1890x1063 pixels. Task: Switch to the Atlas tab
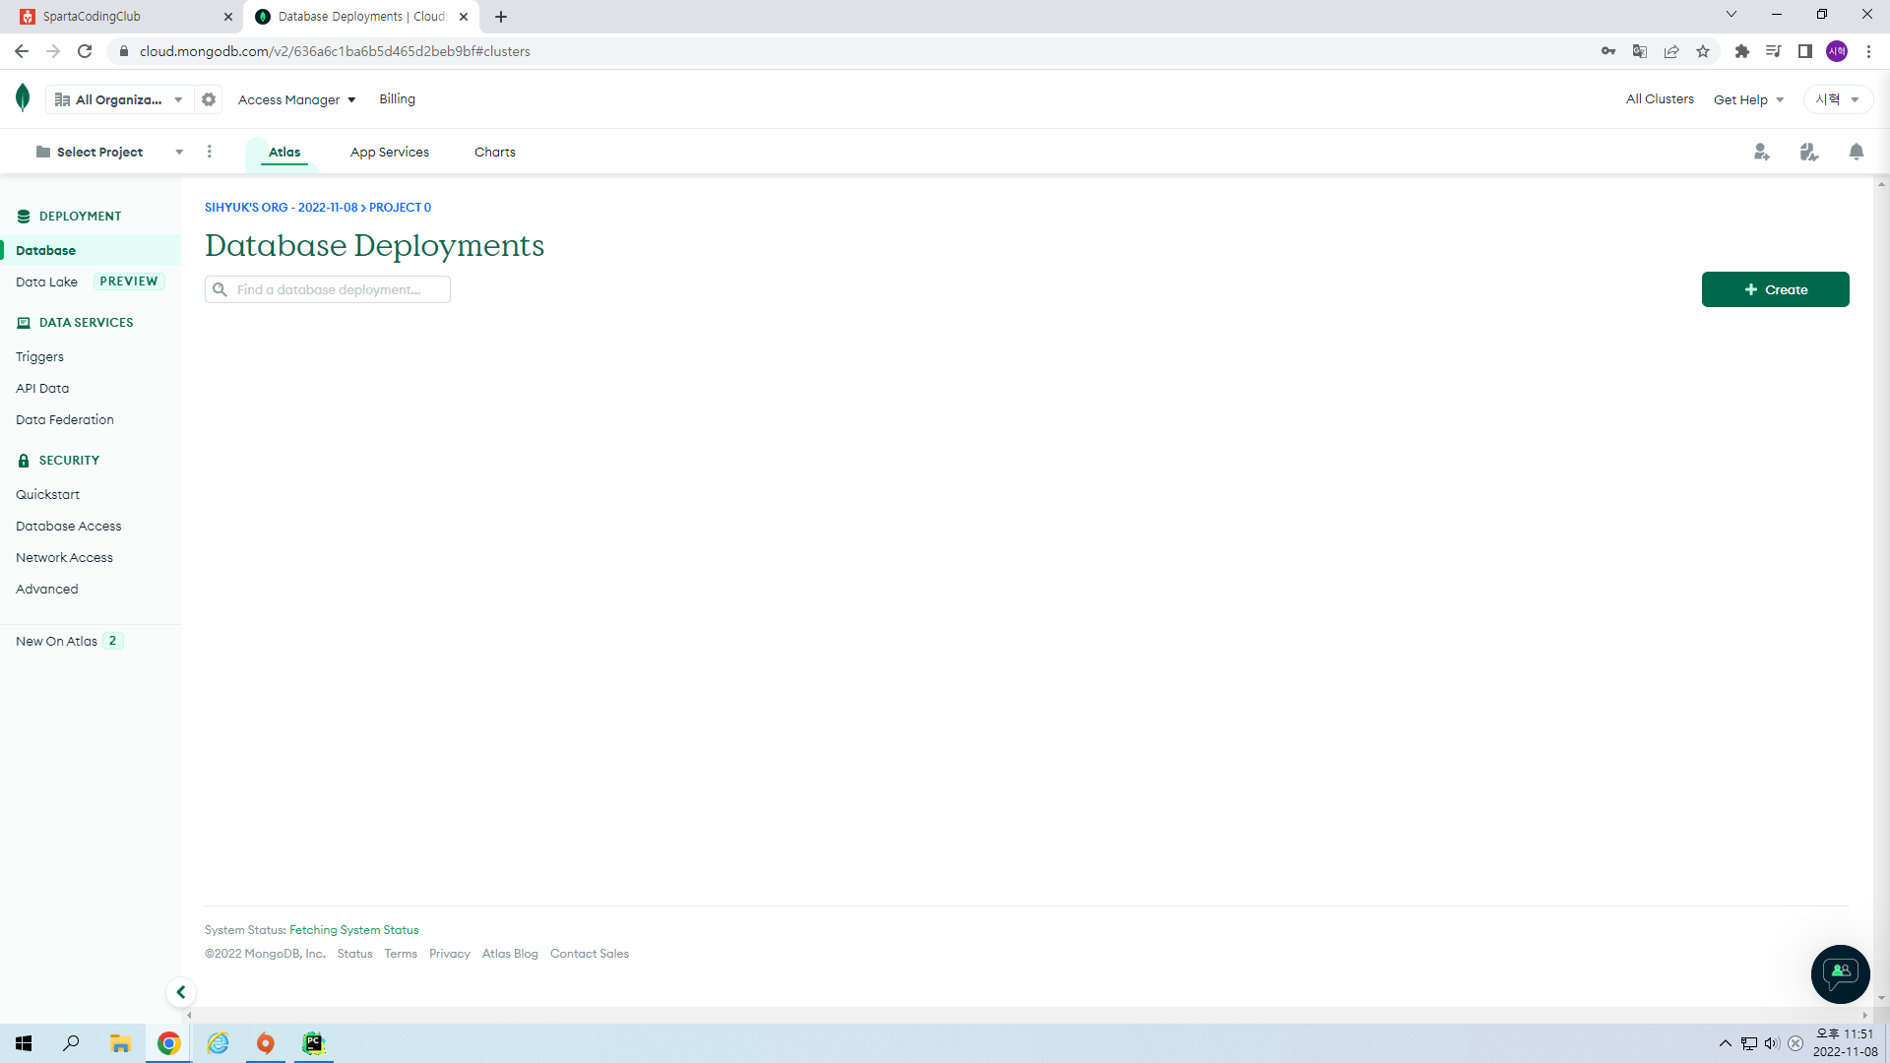[x=284, y=152]
